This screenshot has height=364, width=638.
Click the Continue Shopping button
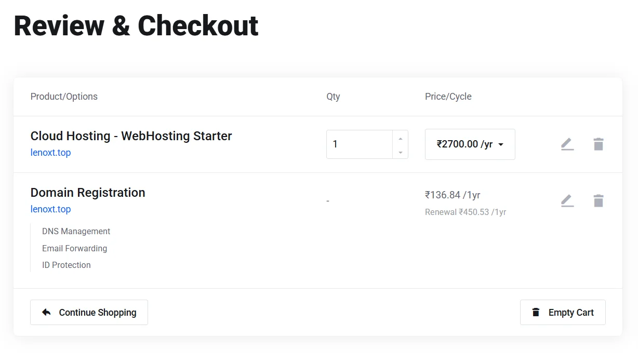pos(89,312)
